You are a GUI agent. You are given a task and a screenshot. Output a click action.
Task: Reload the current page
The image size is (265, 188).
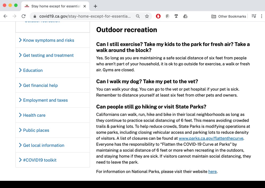23,16
